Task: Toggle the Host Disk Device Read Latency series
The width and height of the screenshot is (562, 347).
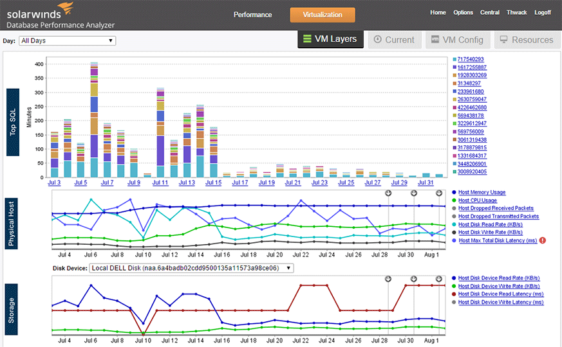Action: pos(501,294)
